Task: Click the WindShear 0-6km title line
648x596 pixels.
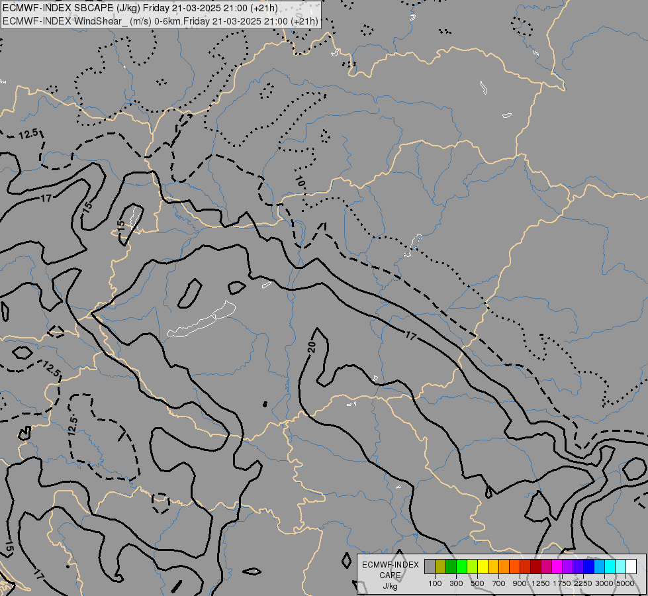Action: pyautogui.click(x=160, y=21)
